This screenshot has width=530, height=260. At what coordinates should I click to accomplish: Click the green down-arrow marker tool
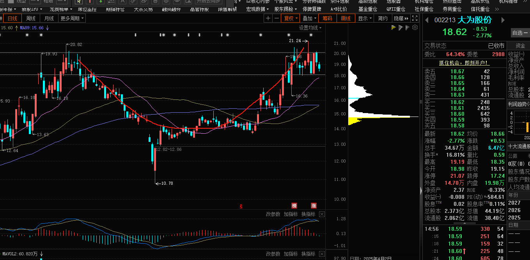tap(101, 2)
